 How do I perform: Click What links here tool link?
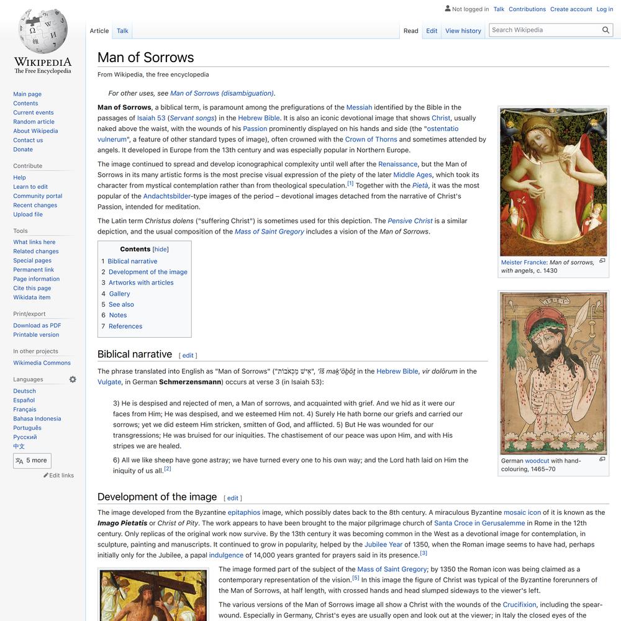click(x=34, y=242)
